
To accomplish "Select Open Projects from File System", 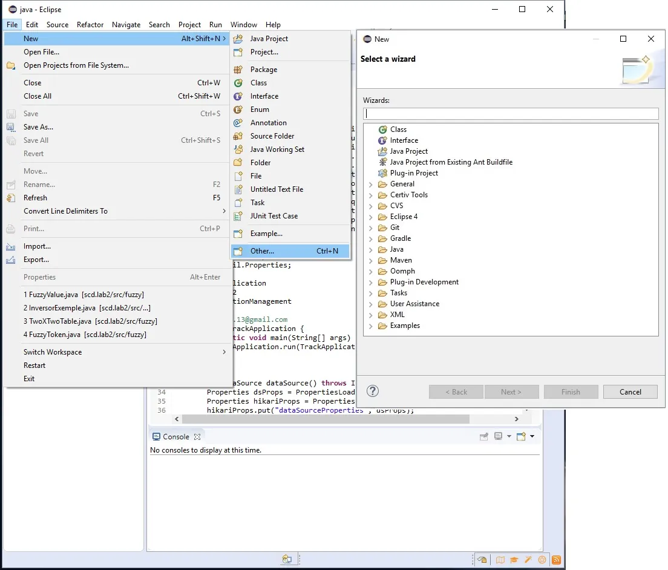I will point(117,65).
